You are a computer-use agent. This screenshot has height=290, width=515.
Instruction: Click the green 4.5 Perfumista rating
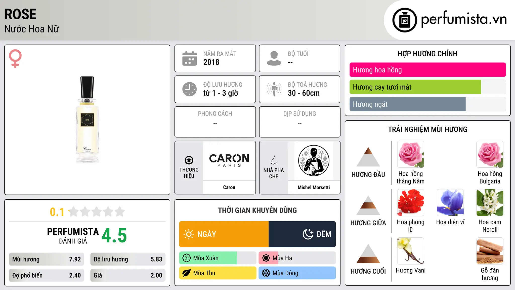114,235
